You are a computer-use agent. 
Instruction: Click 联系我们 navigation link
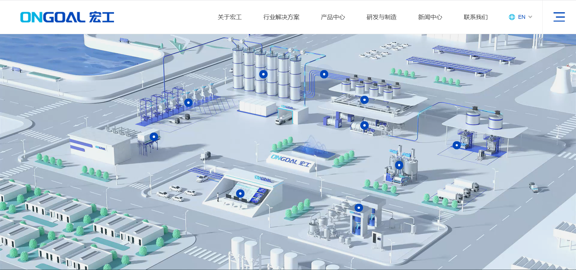point(475,17)
